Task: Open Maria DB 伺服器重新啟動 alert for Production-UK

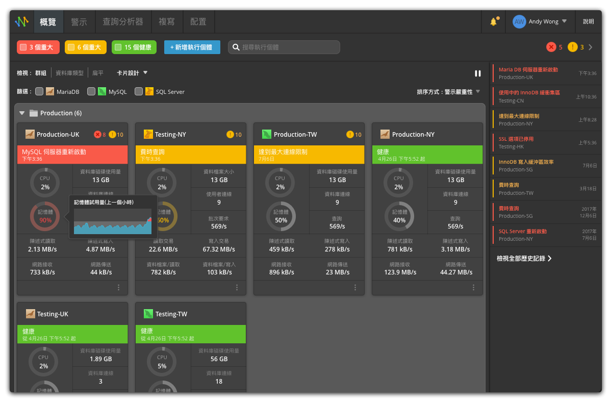Action: point(545,73)
